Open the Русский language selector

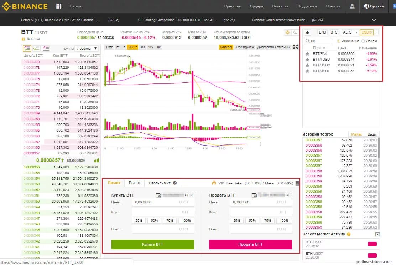click(x=374, y=6)
